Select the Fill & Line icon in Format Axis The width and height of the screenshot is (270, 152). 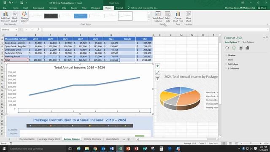(x=227, y=48)
